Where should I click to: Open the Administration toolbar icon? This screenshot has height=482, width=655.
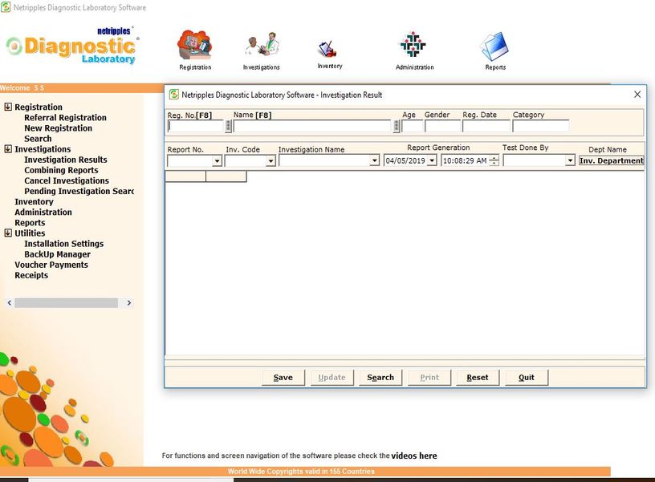pos(413,44)
